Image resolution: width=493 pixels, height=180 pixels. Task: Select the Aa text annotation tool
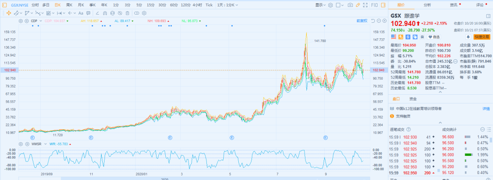coord(81,13)
